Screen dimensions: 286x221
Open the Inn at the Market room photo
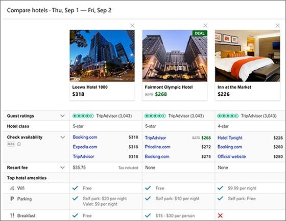(248, 56)
